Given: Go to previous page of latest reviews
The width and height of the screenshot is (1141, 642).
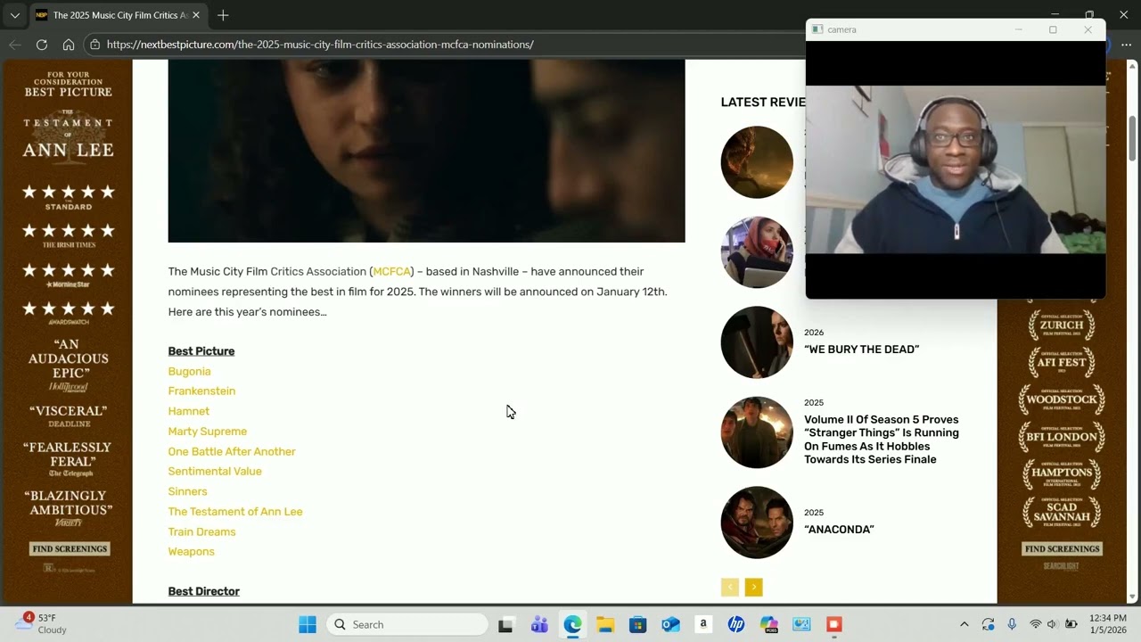Looking at the screenshot, I should (730, 587).
